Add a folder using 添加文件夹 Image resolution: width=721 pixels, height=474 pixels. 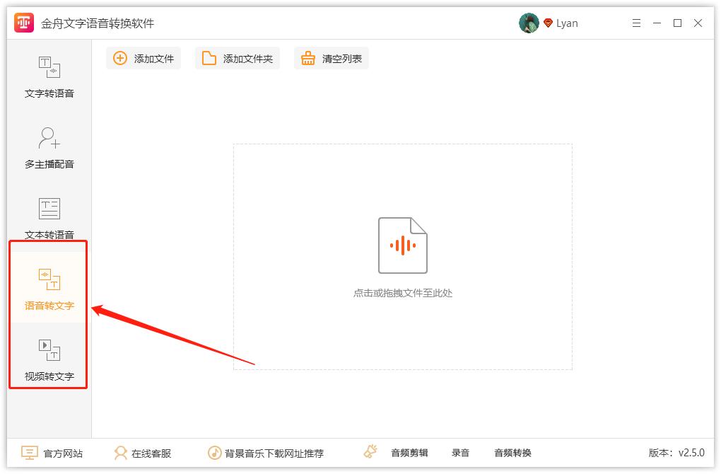[x=237, y=58]
